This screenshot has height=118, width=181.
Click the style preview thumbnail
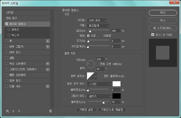pos(163,53)
